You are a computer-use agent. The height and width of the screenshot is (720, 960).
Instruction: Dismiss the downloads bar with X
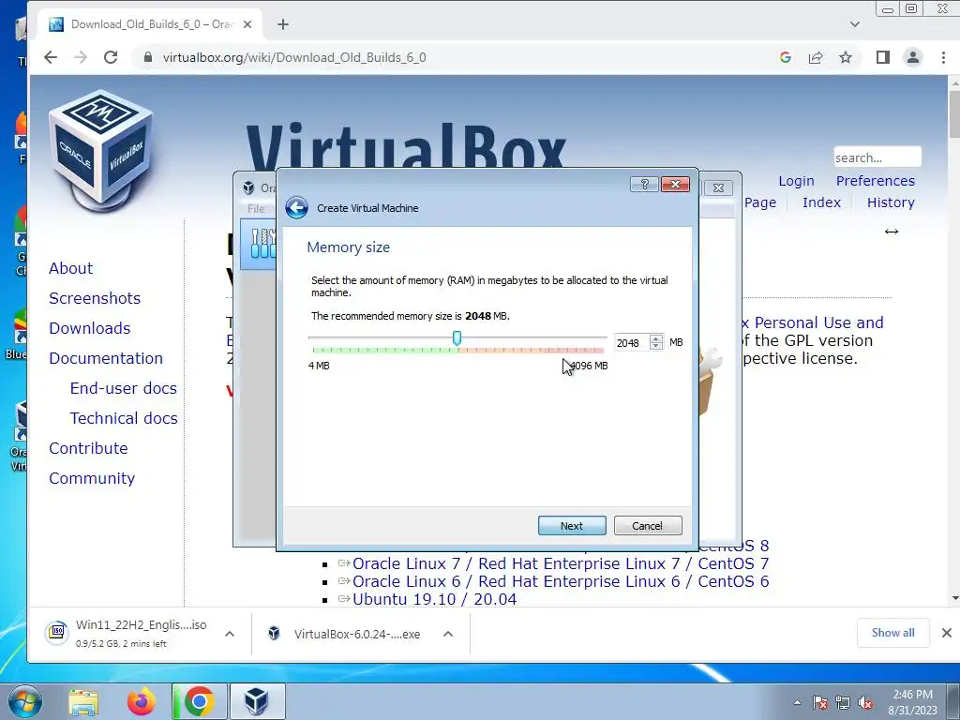[x=947, y=633]
